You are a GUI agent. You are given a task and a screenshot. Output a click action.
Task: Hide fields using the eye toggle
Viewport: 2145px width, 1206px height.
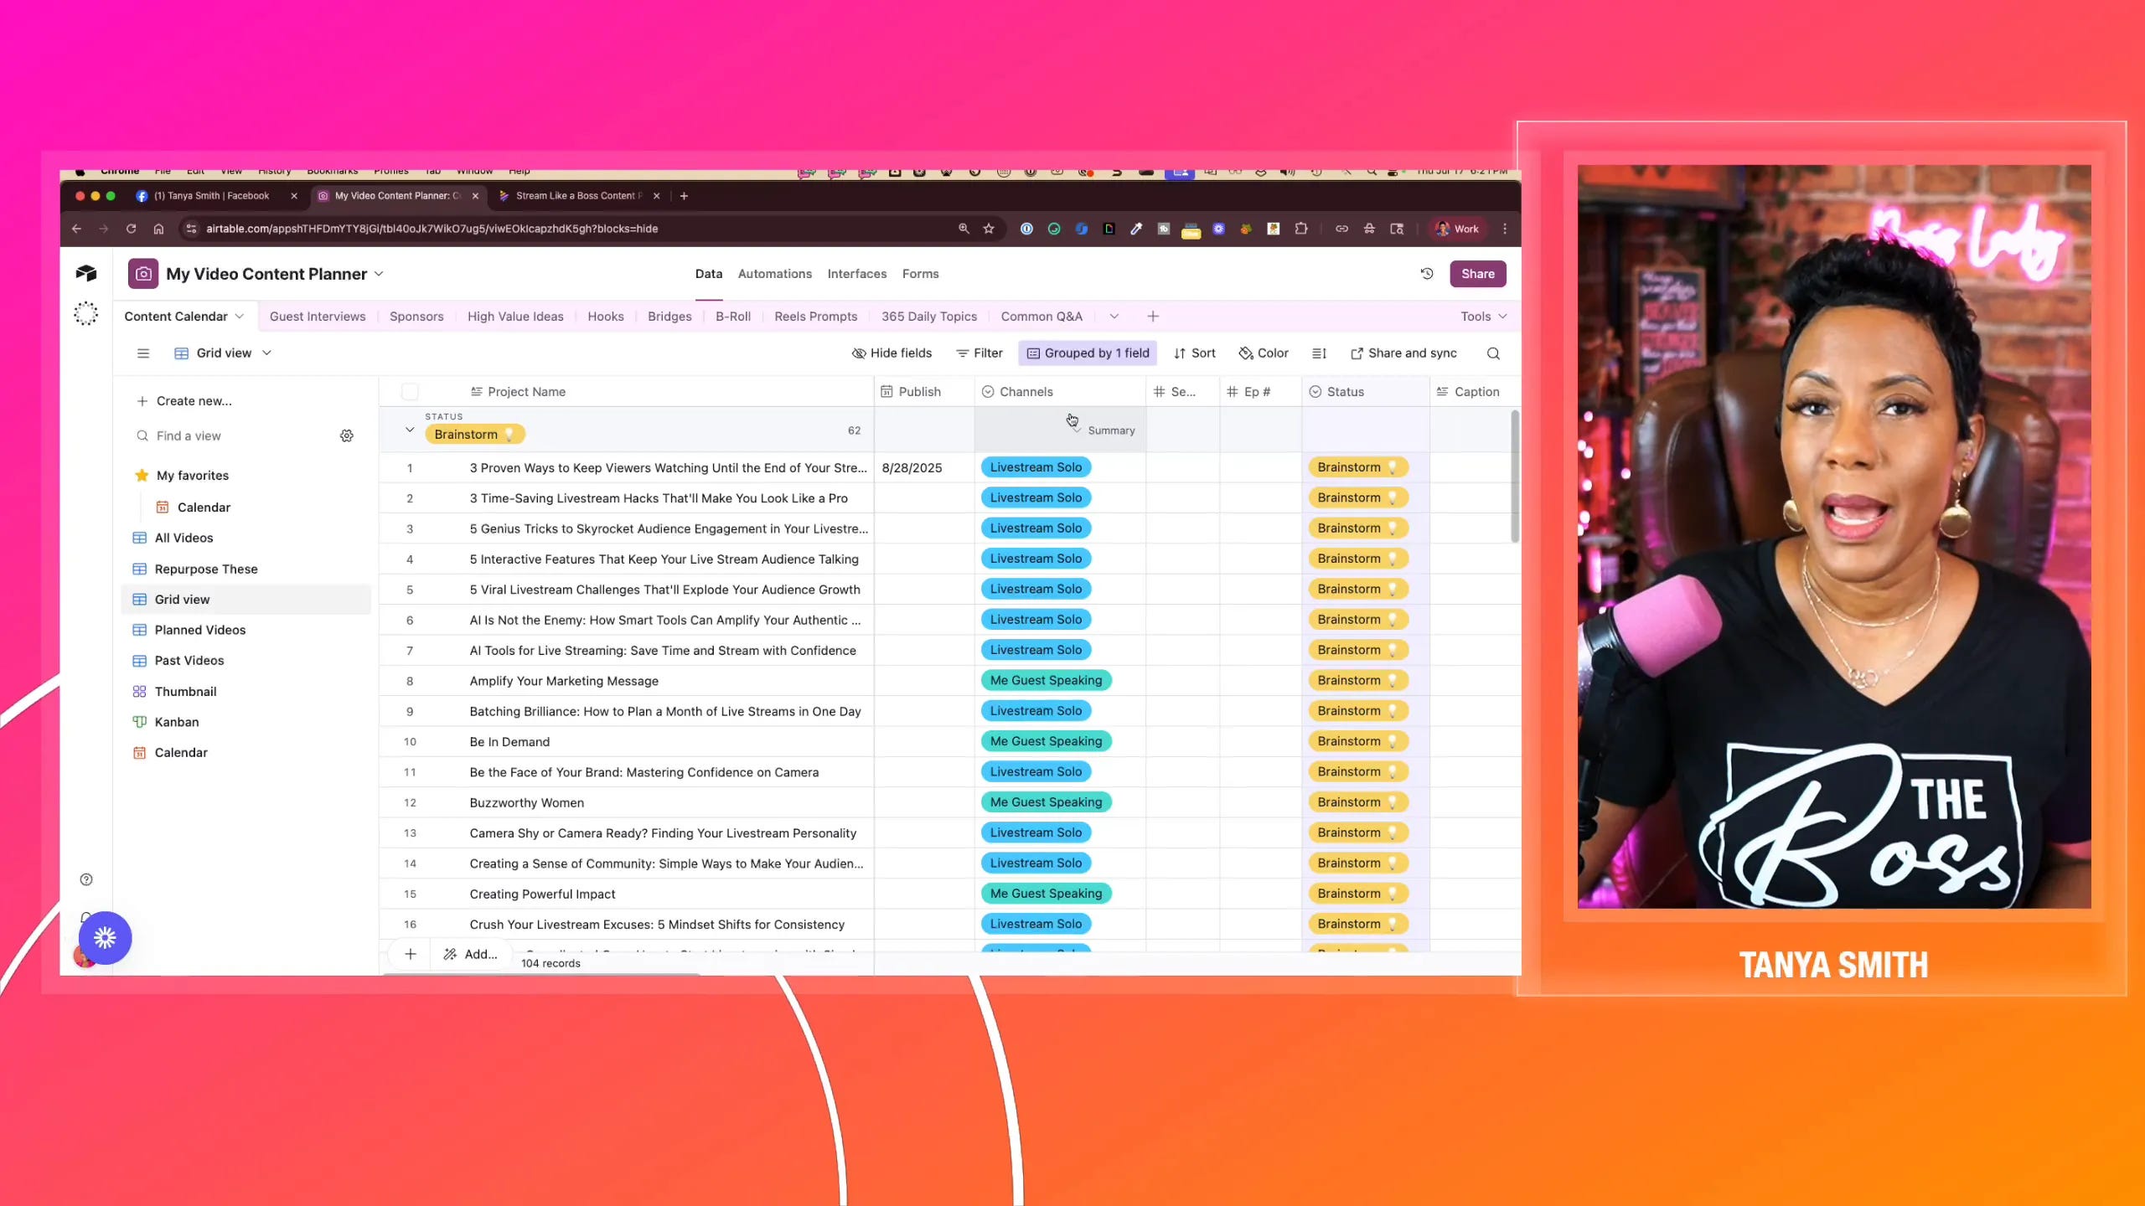coord(892,353)
